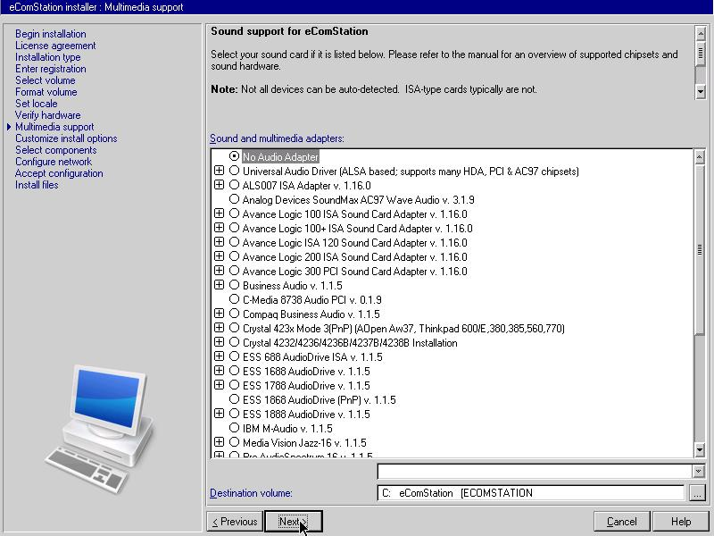Expand the ALS007 ISA Adapter node
Viewport: 714px width, 536px height.
point(219,185)
